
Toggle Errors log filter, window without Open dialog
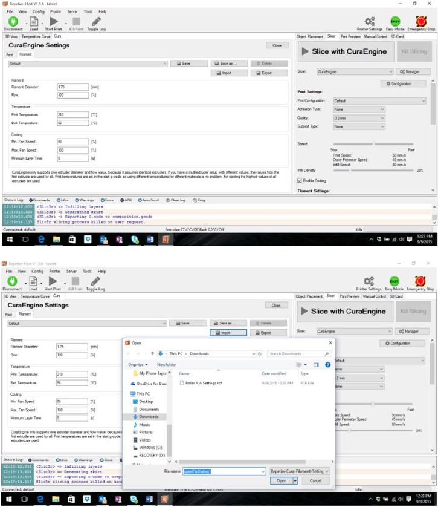point(107,200)
